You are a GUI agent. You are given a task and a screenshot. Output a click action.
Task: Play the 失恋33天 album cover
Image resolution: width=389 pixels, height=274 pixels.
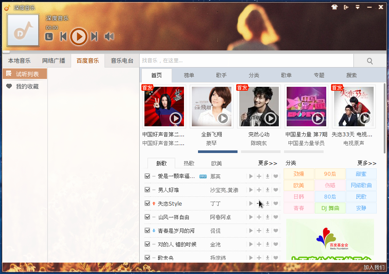365,119
